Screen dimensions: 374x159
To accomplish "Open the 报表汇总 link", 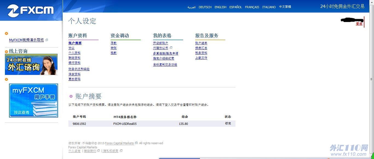I will (x=201, y=48).
